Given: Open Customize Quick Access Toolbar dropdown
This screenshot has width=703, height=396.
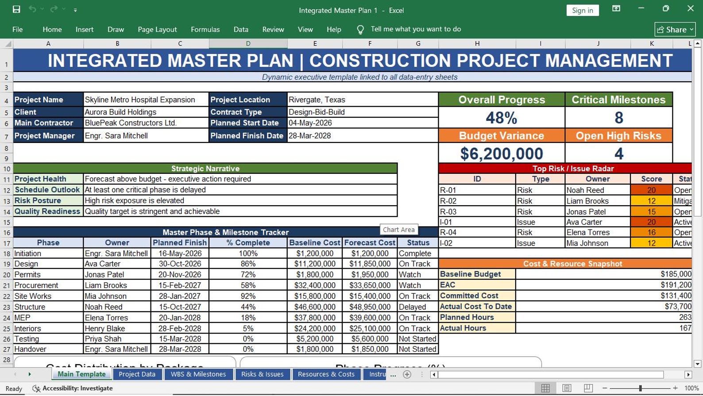Looking at the screenshot, I should [x=75, y=10].
